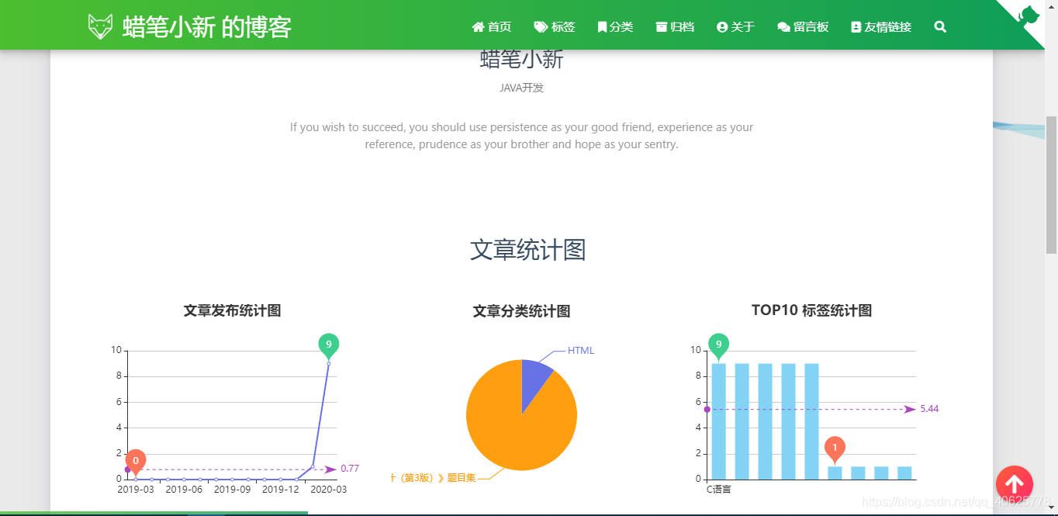Click the HTML label on the pie chart
The image size is (1058, 516).
click(581, 350)
